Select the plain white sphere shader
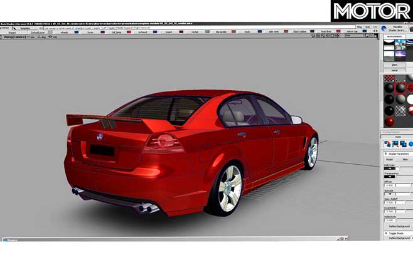This screenshot has width=413, height=275. [410, 100]
